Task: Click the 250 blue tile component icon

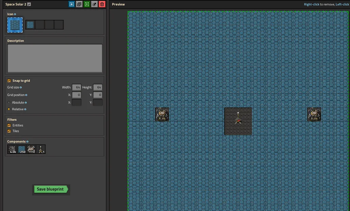Action: click(22, 149)
